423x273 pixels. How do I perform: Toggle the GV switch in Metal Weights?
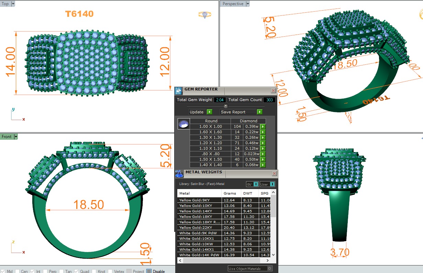coord(256,184)
